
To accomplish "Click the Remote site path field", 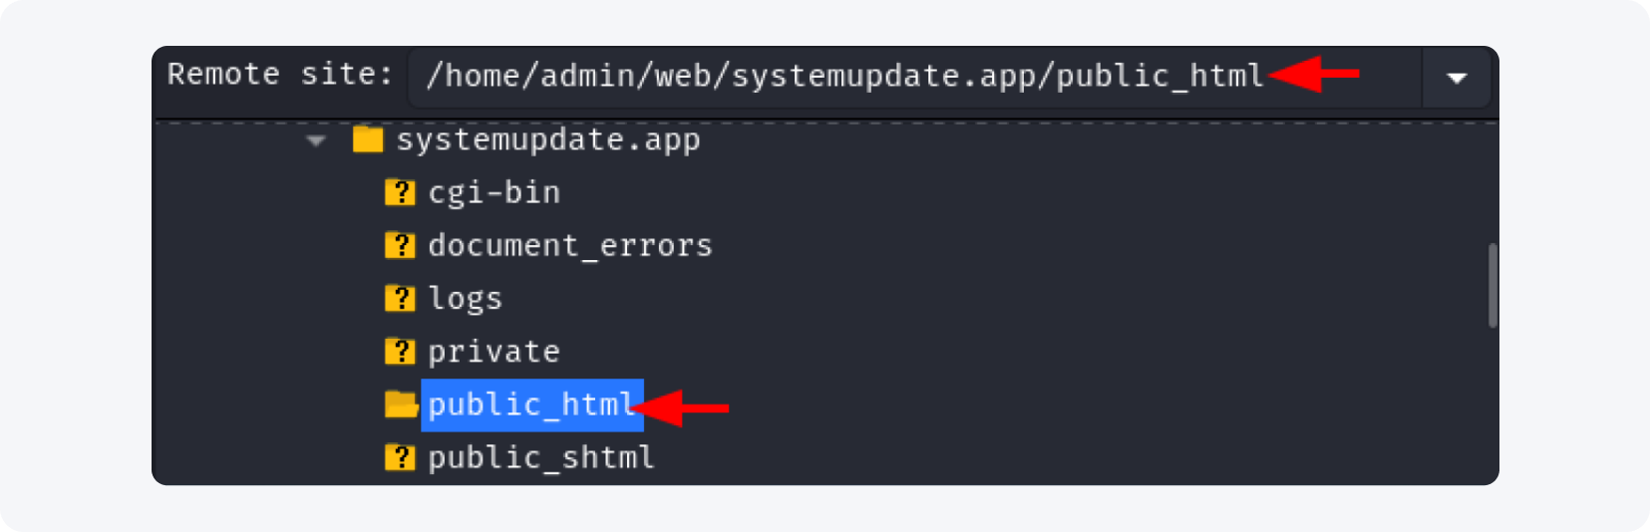I will (x=897, y=77).
